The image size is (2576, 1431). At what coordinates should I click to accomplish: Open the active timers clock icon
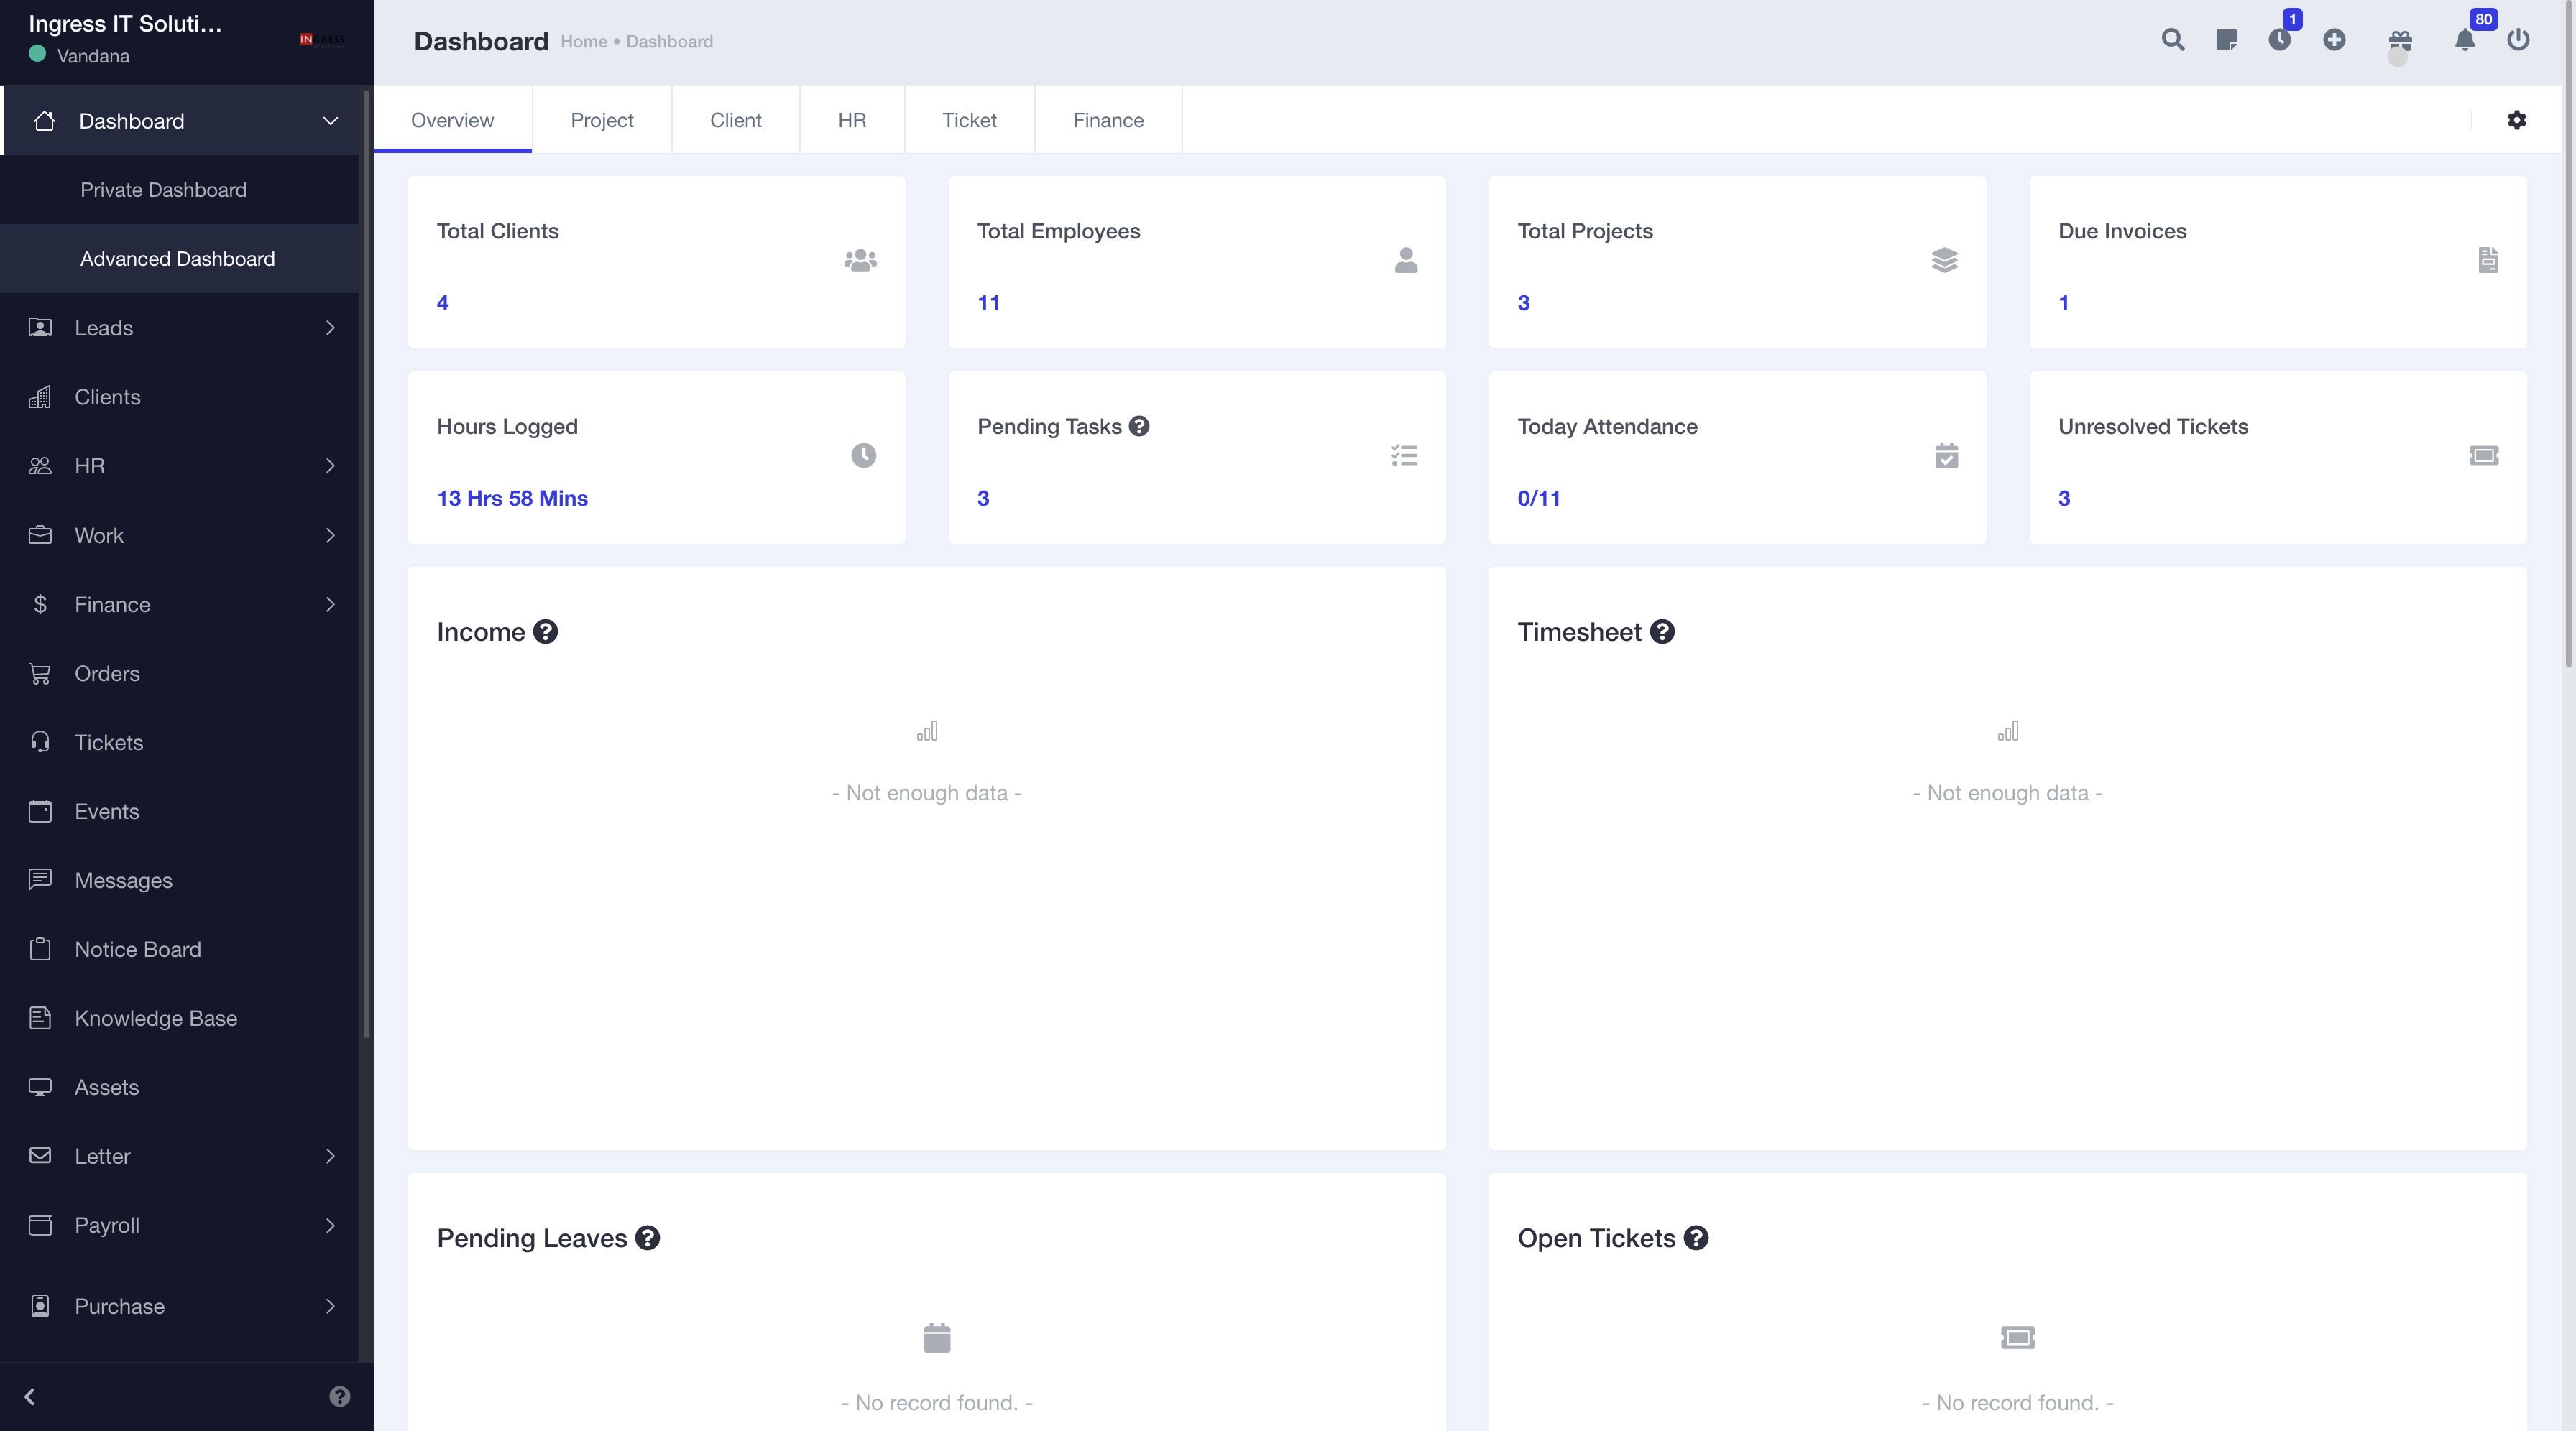coord(2280,40)
